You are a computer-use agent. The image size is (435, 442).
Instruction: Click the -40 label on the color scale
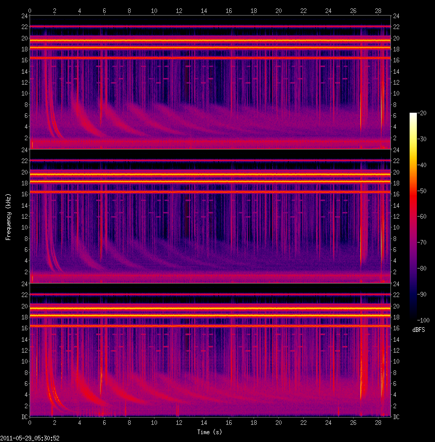pos(423,165)
